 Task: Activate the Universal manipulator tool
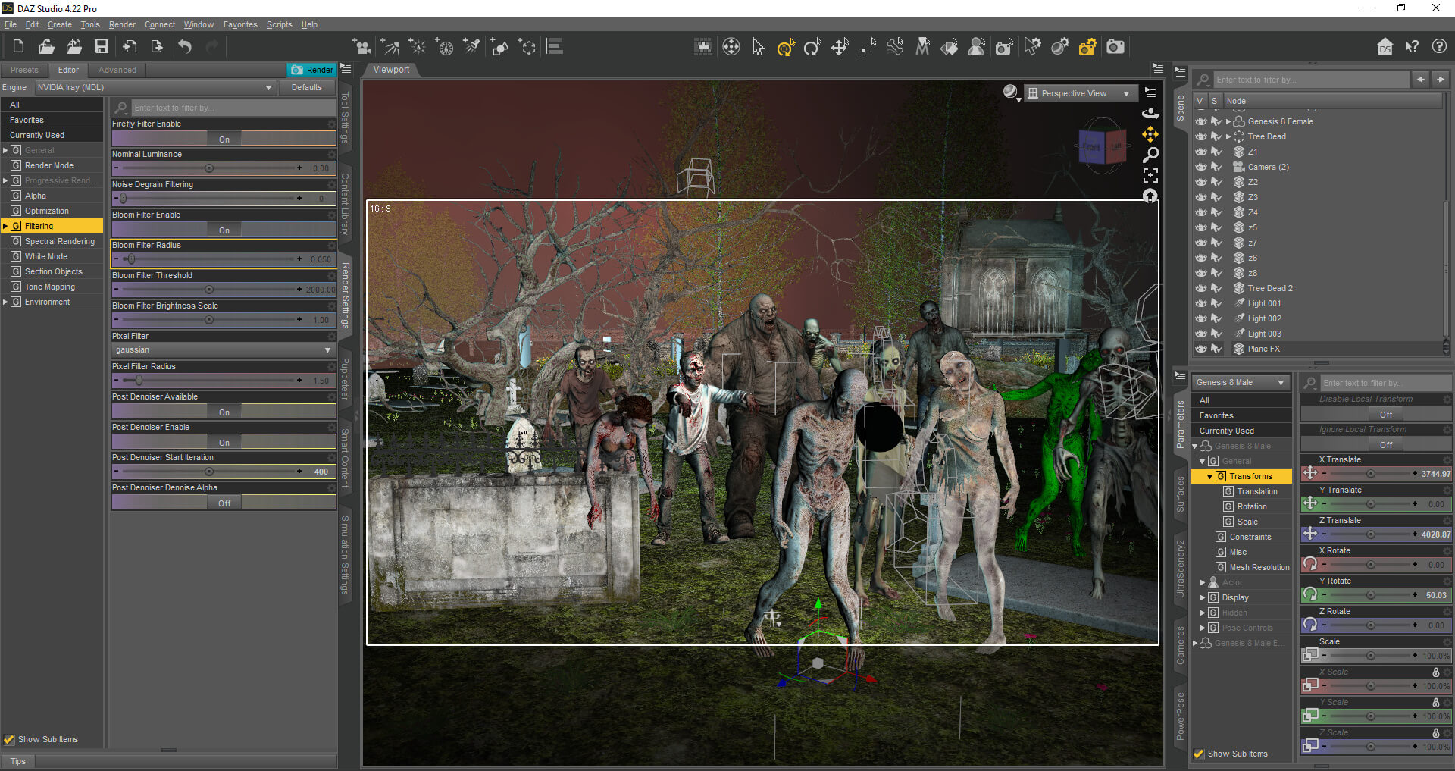click(x=785, y=47)
